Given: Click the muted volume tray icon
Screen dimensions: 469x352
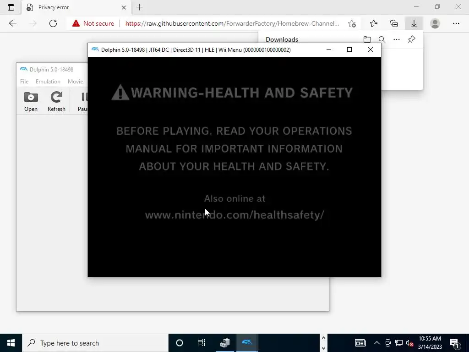Looking at the screenshot, I should click(410, 343).
